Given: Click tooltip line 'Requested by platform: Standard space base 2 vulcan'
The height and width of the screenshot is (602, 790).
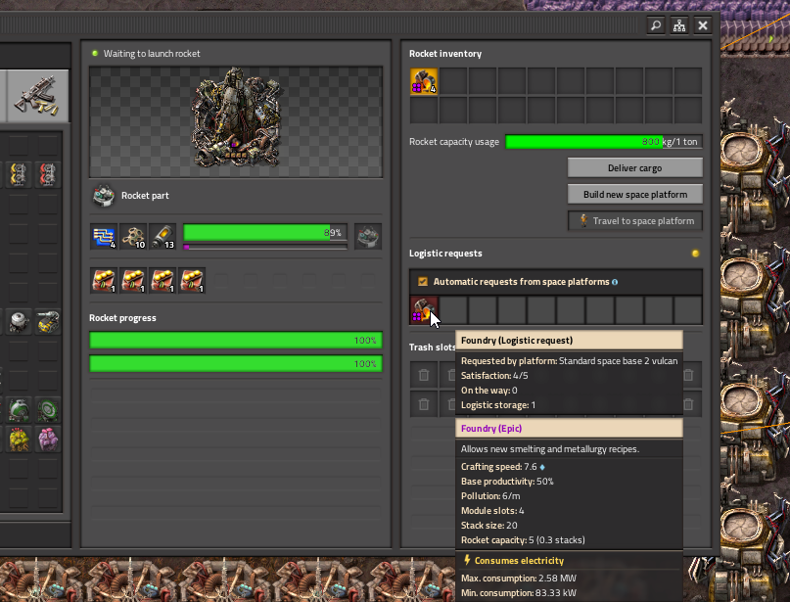Looking at the screenshot, I should coord(569,360).
